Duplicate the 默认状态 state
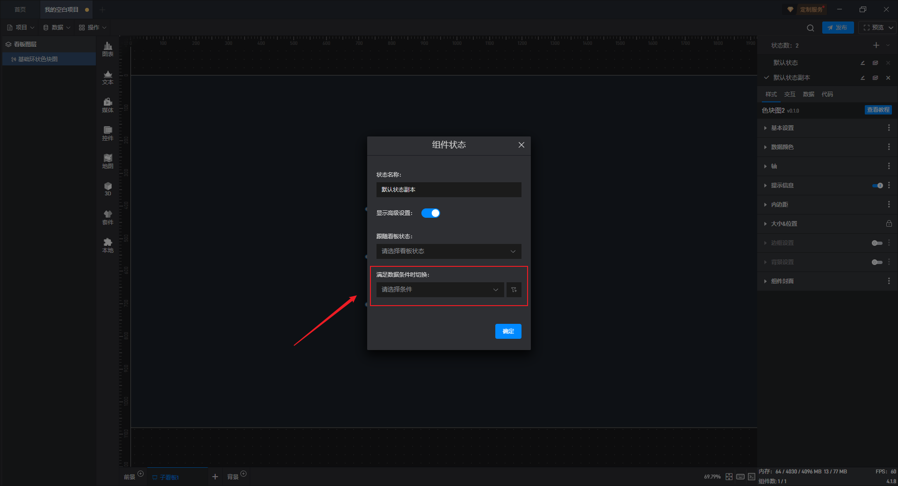898x486 pixels. coord(875,63)
